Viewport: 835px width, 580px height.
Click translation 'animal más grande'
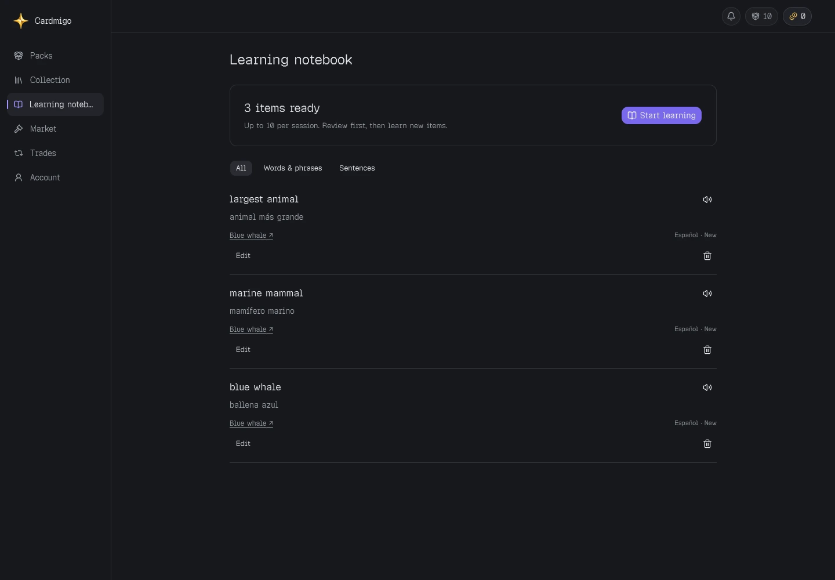pyautogui.click(x=267, y=217)
